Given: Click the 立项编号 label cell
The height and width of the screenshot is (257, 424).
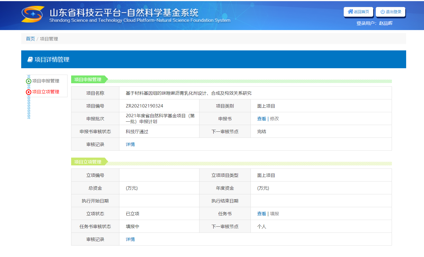Looking at the screenshot, I should 95,175.
